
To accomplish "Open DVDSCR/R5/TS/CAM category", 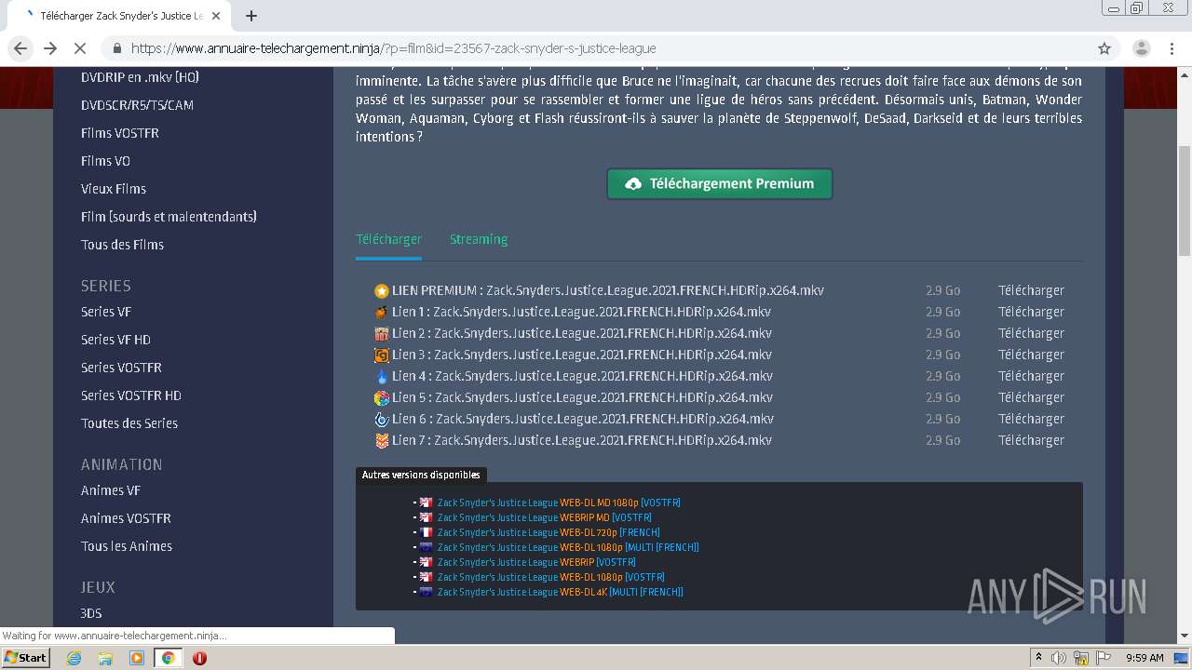I will click(x=137, y=105).
